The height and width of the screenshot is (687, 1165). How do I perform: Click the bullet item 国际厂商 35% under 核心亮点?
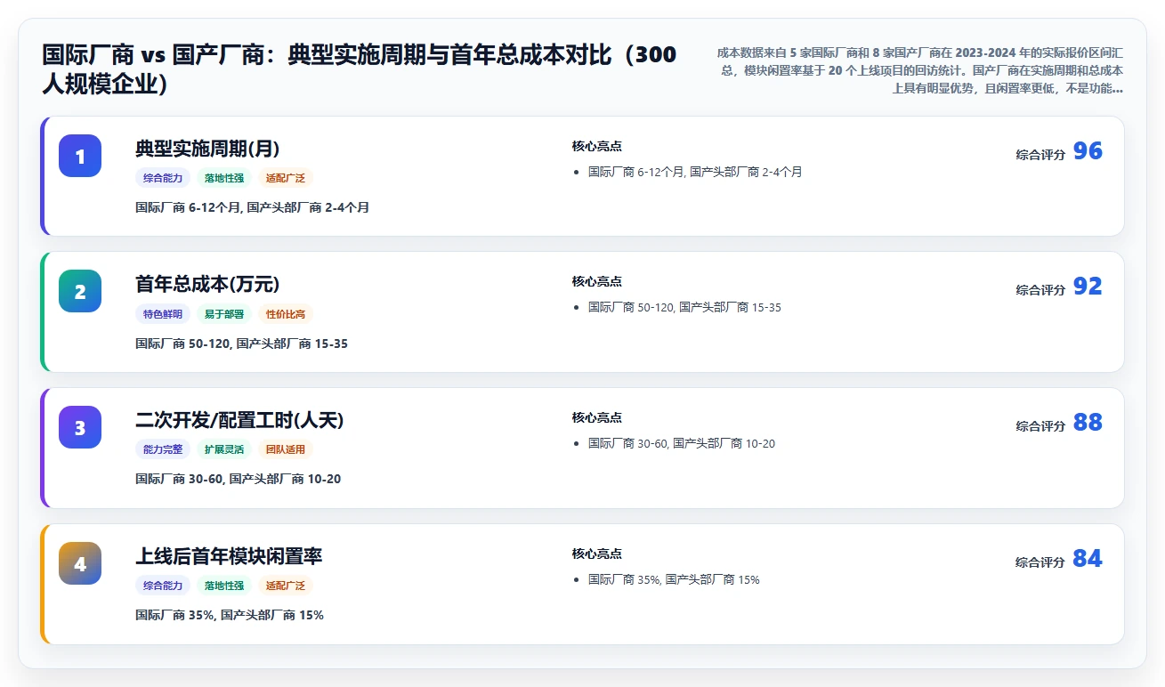tap(674, 579)
